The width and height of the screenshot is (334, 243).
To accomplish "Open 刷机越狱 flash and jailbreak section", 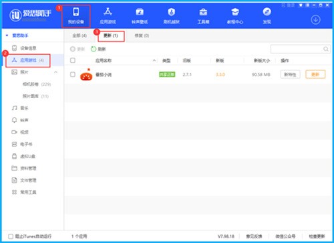I will [x=172, y=15].
